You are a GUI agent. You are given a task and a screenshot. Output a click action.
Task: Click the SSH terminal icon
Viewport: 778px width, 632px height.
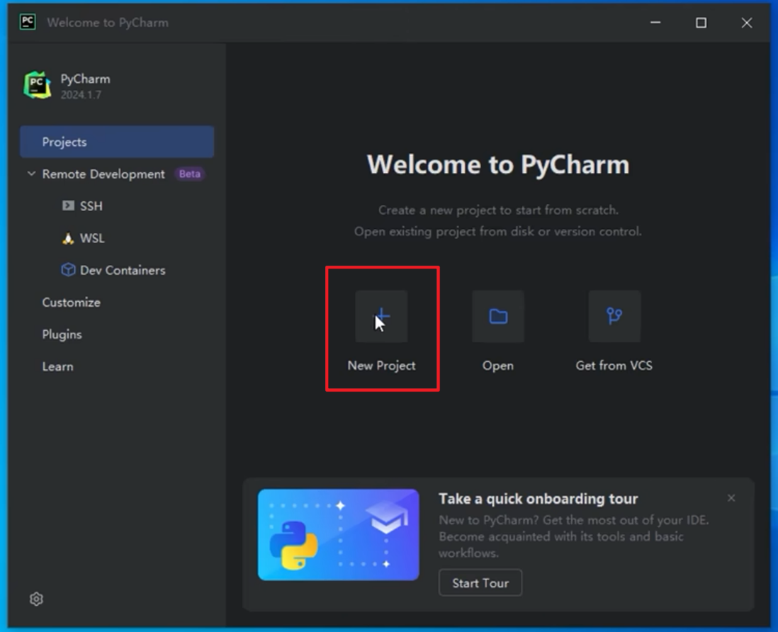coord(68,206)
